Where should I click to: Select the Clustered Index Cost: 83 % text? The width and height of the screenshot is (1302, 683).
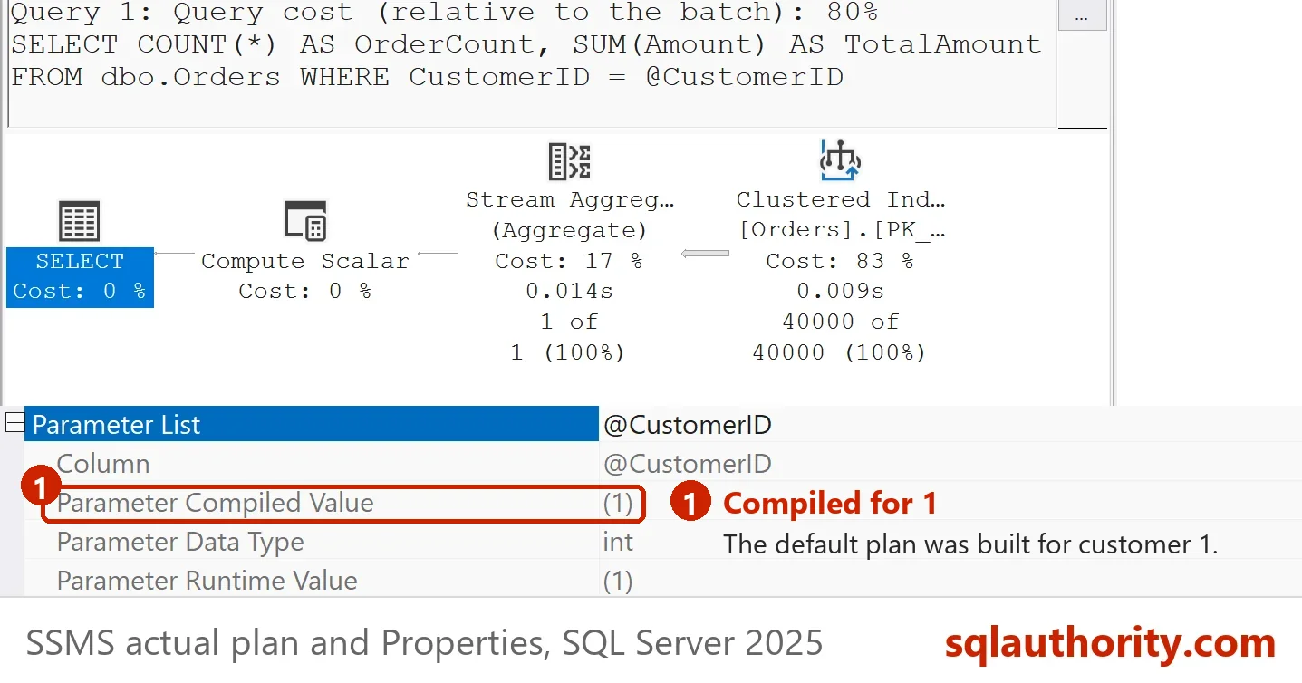click(840, 261)
